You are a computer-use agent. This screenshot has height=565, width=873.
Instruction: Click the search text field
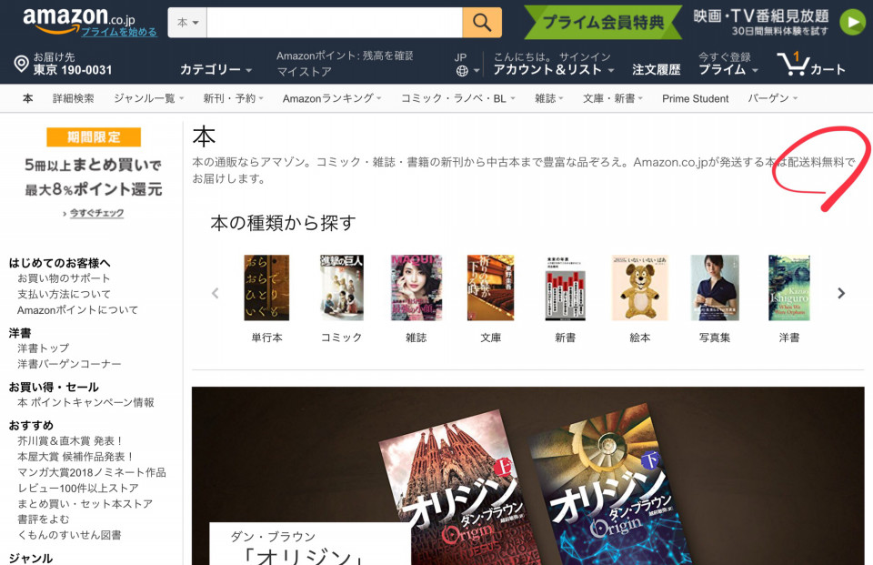coord(334,22)
